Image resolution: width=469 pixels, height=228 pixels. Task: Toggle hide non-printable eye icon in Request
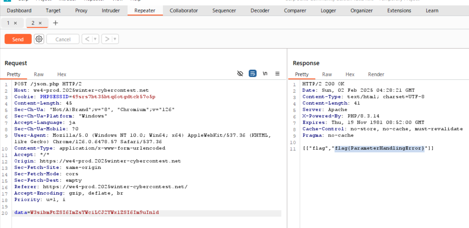pos(240,74)
